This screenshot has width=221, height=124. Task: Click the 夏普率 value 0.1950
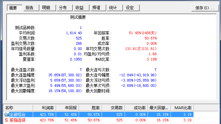(x=76, y=59)
